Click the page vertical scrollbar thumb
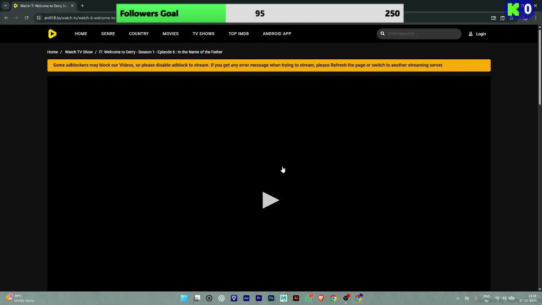The image size is (542, 305). click(540, 67)
